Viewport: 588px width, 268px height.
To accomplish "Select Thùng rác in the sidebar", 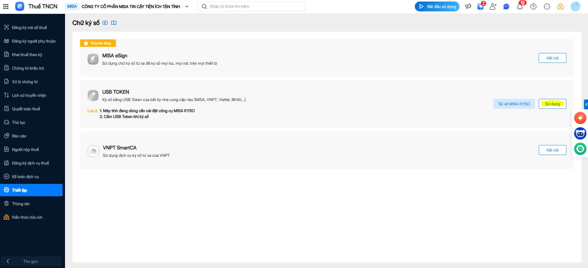I will coord(21,204).
